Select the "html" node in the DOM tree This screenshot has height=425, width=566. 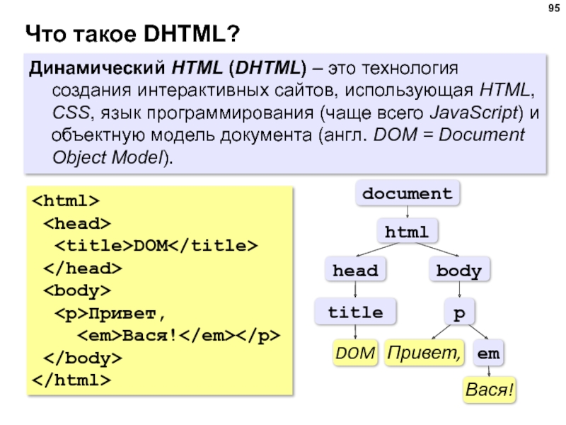[408, 232]
